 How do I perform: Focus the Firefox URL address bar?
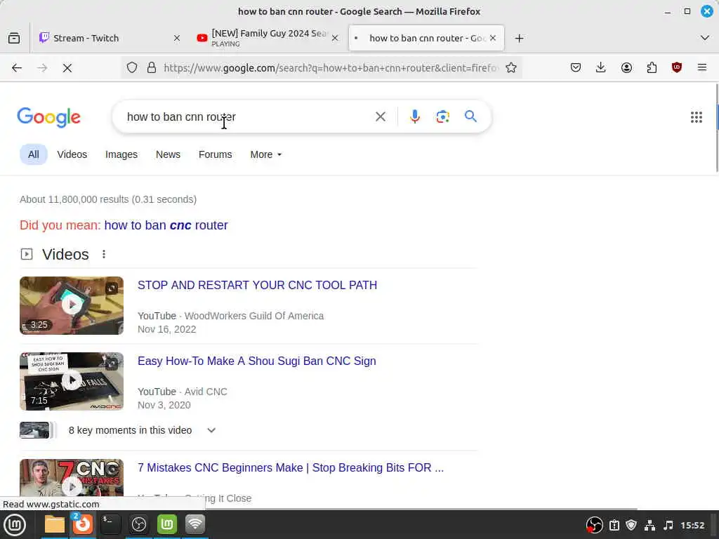coord(330,68)
